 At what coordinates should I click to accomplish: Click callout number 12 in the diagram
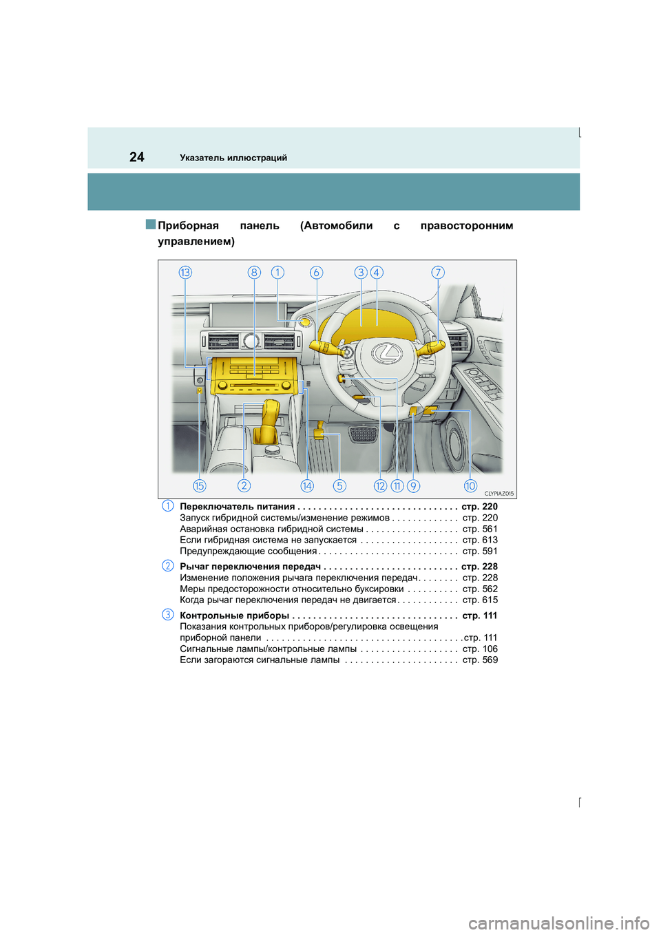click(x=381, y=486)
